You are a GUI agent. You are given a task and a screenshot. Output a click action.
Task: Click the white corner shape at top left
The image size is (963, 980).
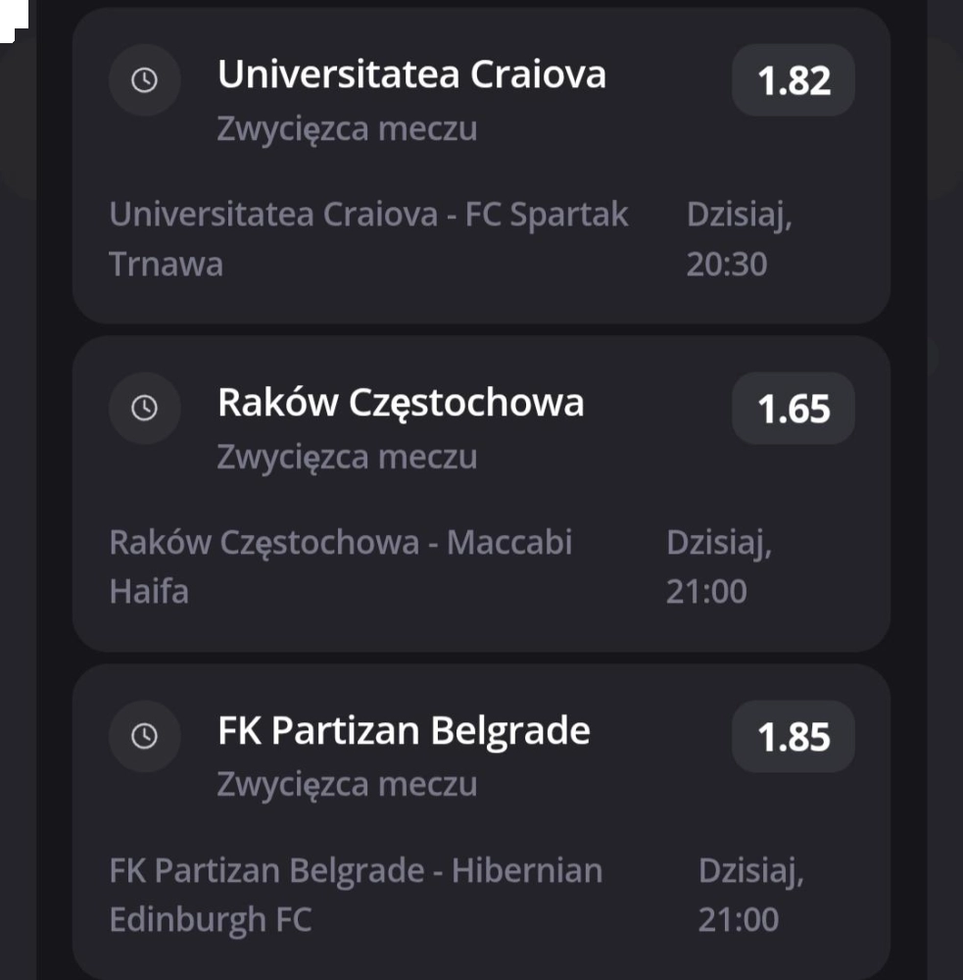tap(13, 20)
